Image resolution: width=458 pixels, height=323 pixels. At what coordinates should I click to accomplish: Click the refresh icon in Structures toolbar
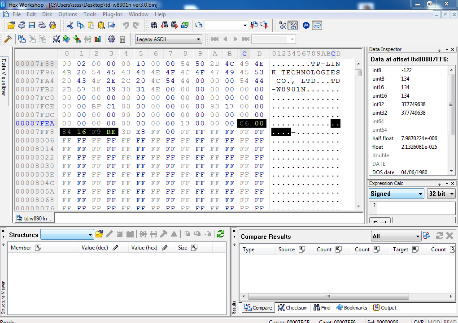[221, 234]
